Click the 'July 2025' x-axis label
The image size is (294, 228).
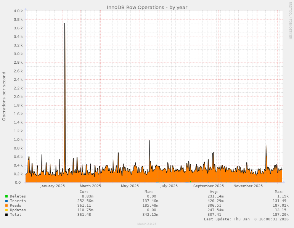[x=169, y=186]
